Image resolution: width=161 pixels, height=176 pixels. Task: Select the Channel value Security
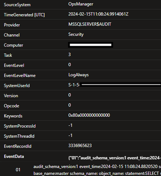pyautogui.click(x=76, y=34)
